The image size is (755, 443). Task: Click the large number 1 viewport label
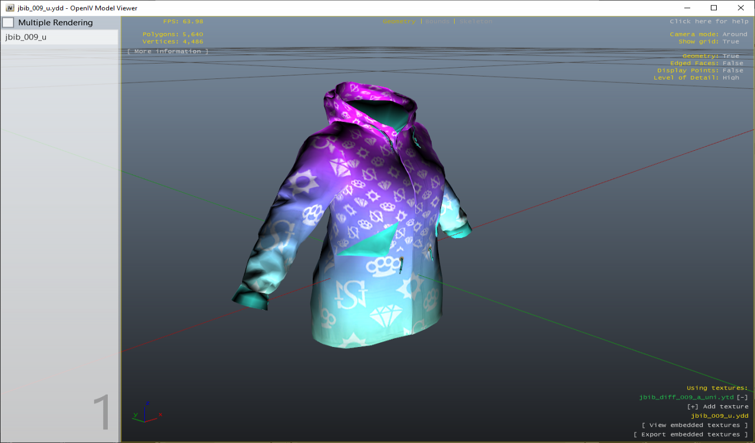tap(104, 410)
